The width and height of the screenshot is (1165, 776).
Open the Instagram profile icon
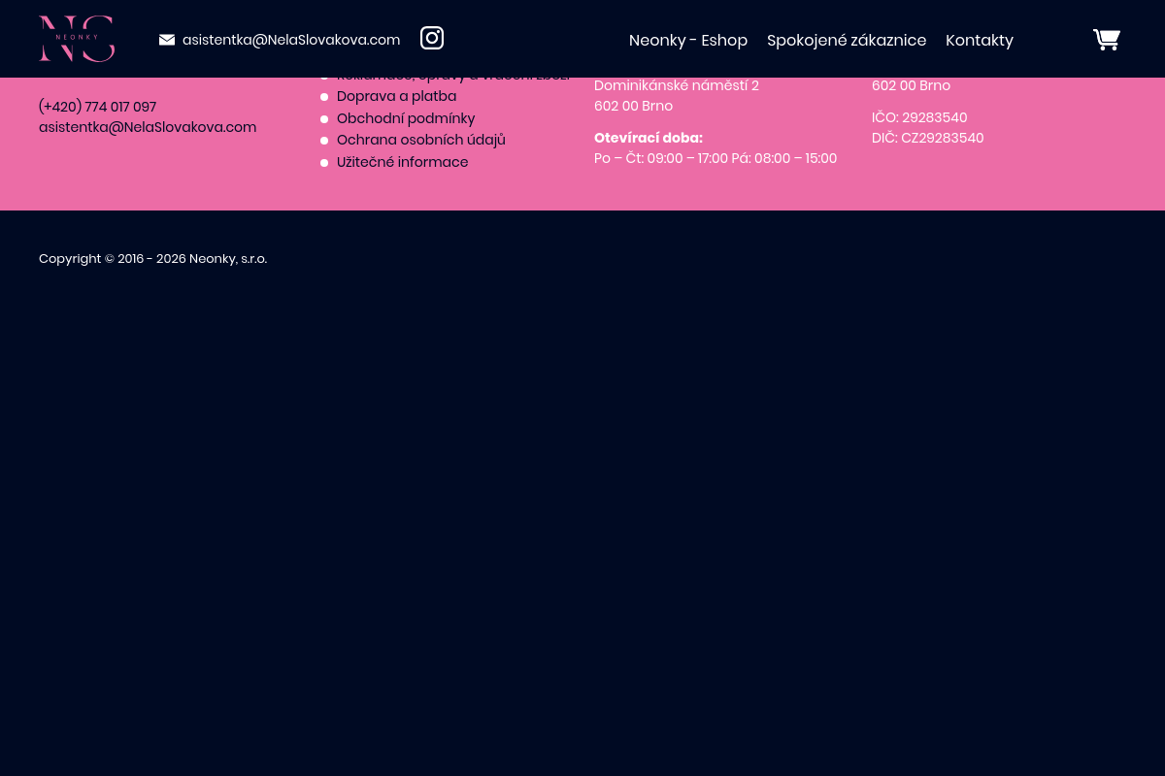[432, 38]
